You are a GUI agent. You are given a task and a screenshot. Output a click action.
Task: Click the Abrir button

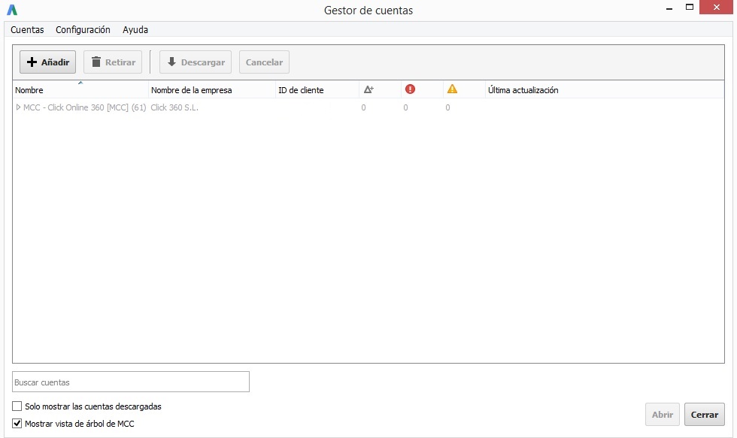point(662,415)
